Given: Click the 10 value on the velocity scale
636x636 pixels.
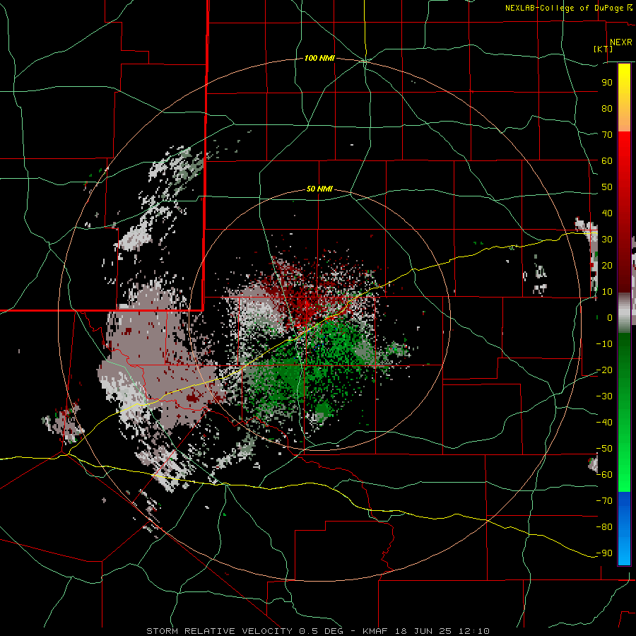Looking at the screenshot, I should click(x=607, y=292).
